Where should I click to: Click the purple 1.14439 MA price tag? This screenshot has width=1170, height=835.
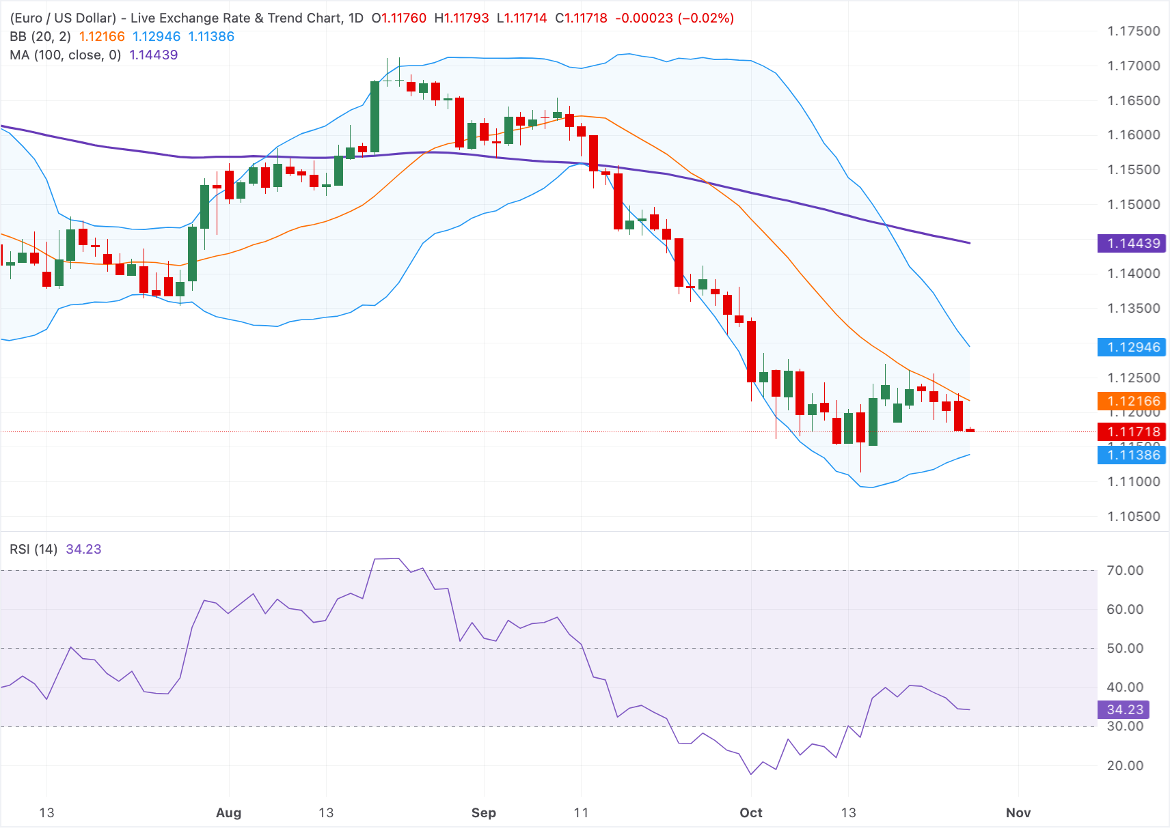1132,243
